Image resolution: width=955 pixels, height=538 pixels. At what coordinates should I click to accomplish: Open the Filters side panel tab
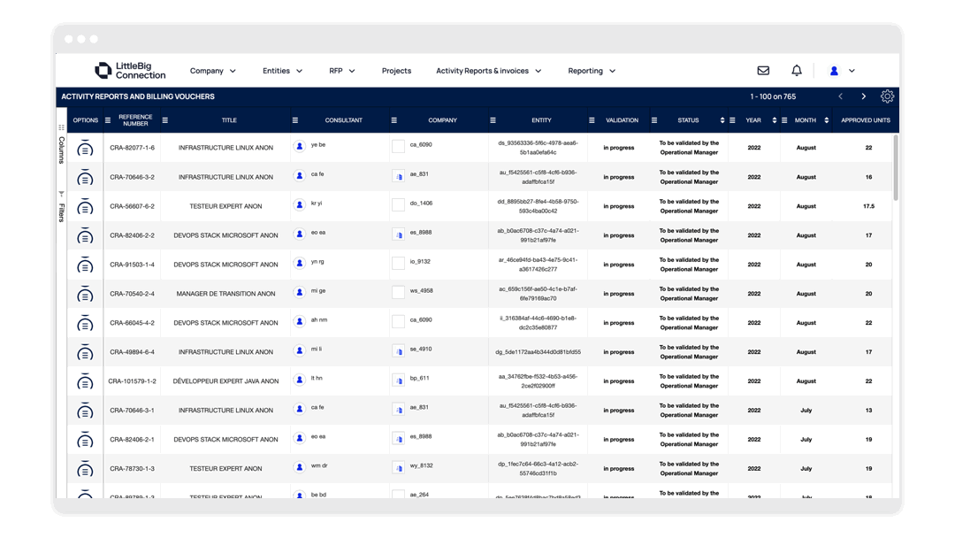(x=61, y=207)
